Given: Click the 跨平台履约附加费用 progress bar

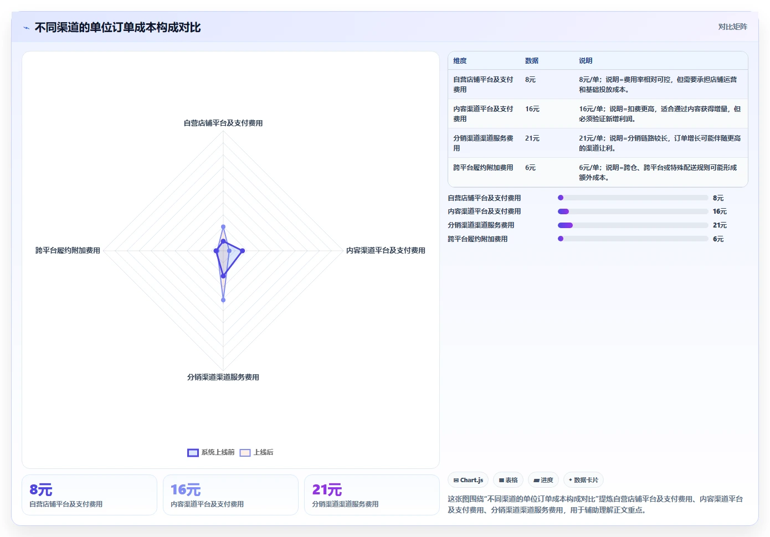Looking at the screenshot, I should tap(633, 239).
